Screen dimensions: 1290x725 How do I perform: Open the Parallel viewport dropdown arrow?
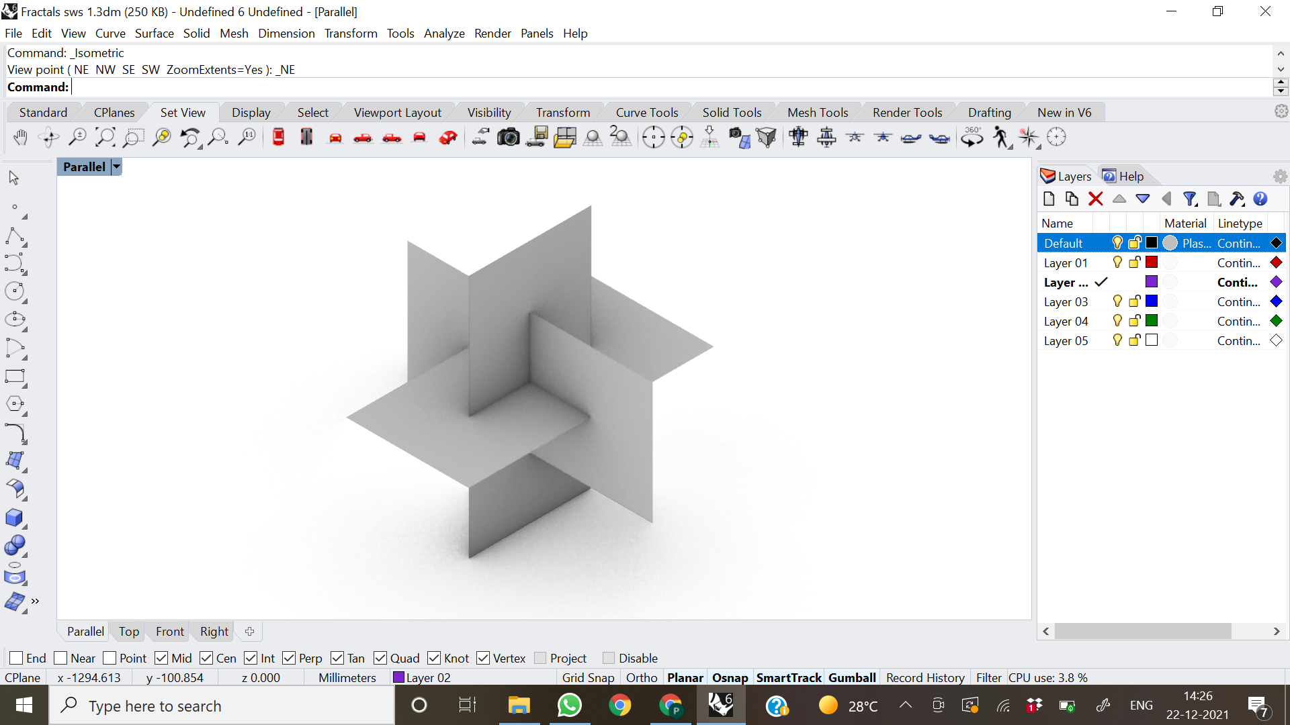pos(116,166)
